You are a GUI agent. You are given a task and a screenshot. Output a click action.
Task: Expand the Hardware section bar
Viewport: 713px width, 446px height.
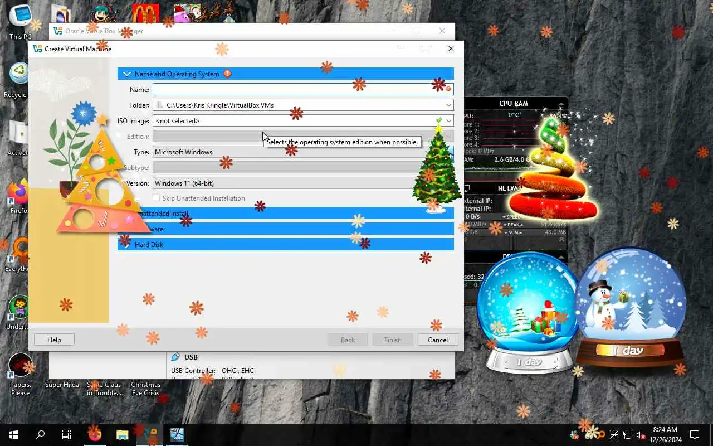(x=285, y=229)
